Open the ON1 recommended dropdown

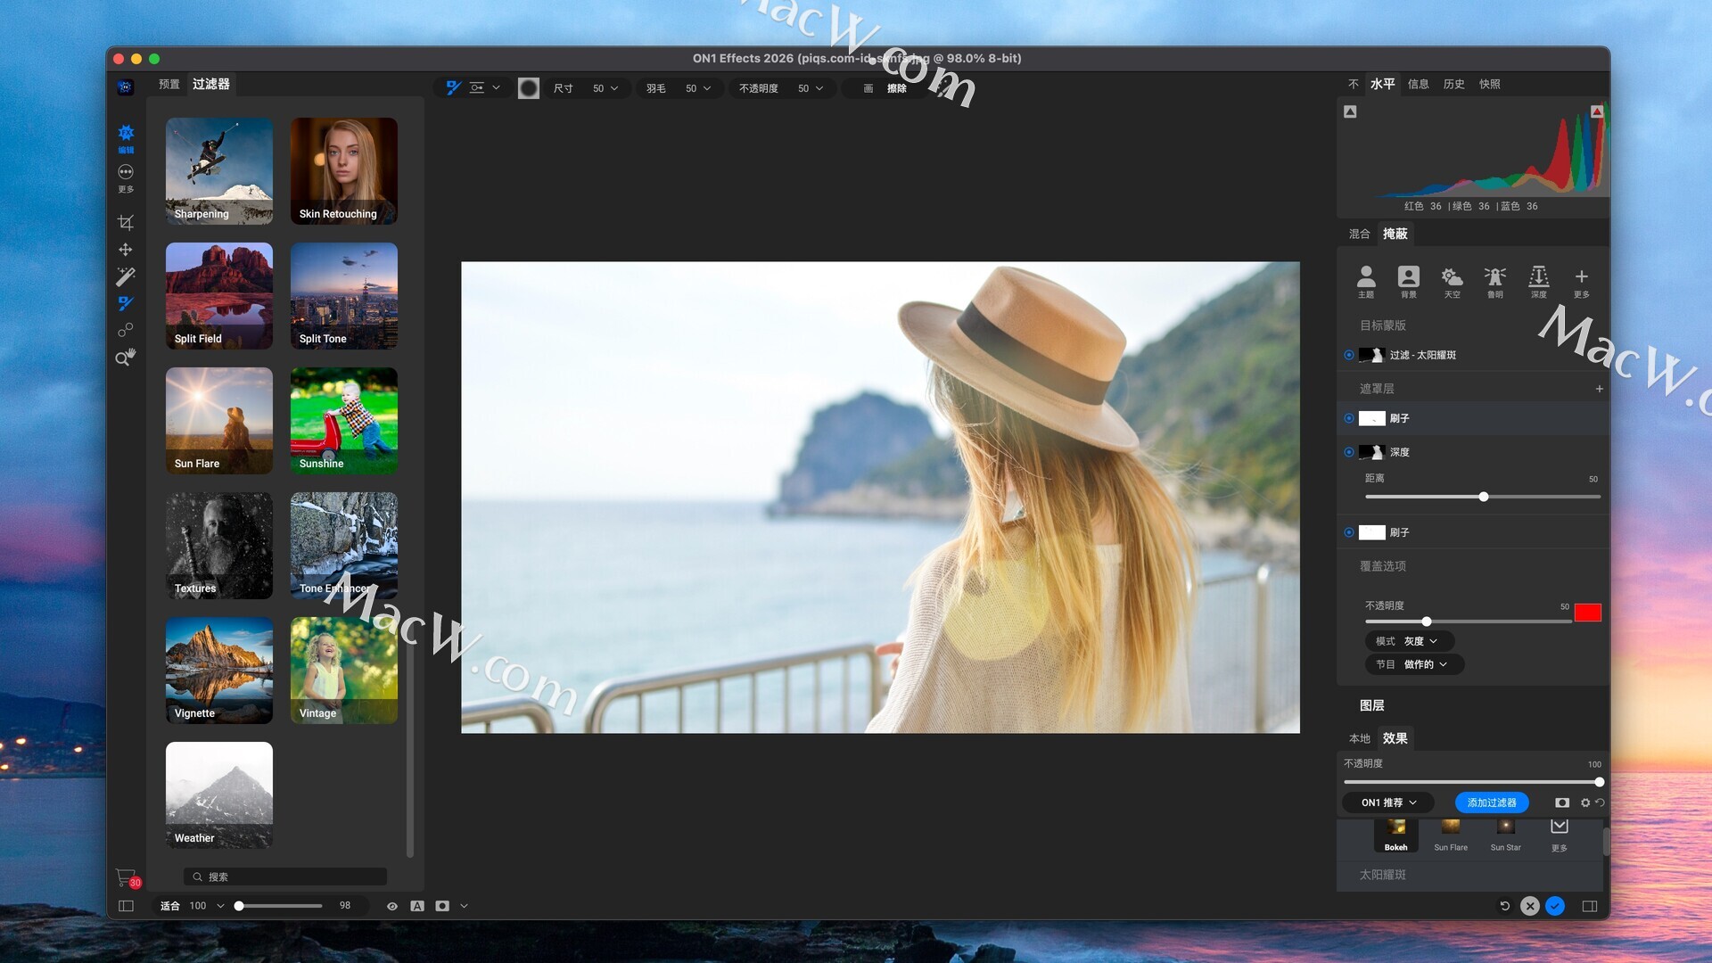click(1388, 802)
